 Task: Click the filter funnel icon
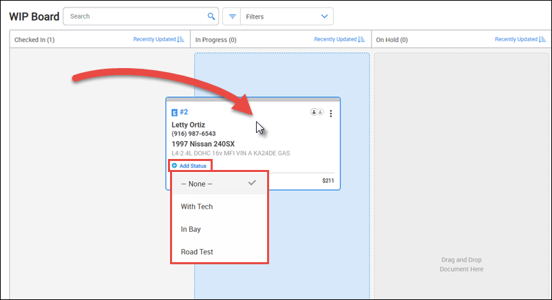click(233, 17)
